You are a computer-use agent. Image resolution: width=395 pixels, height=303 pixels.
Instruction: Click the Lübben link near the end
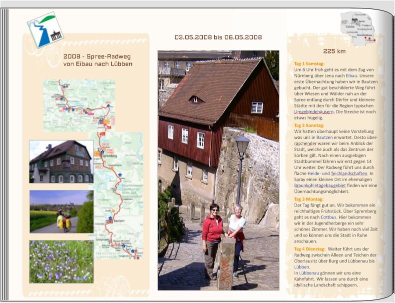(x=302, y=267)
